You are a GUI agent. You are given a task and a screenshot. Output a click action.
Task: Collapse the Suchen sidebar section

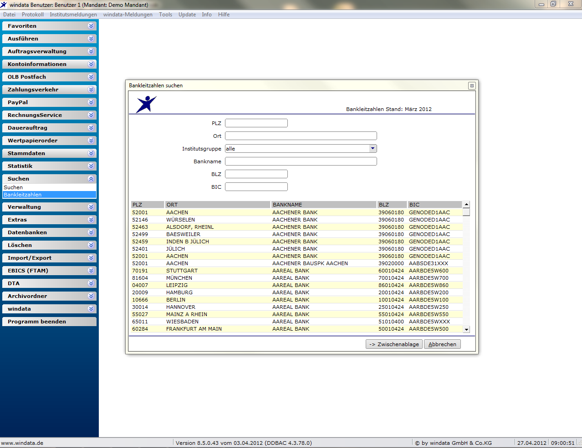tap(49, 179)
